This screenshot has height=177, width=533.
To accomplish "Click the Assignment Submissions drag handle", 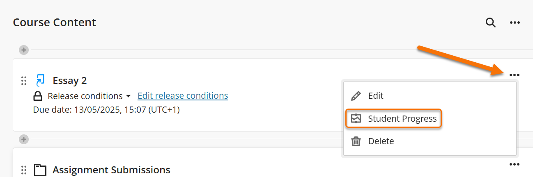I will pos(24,170).
